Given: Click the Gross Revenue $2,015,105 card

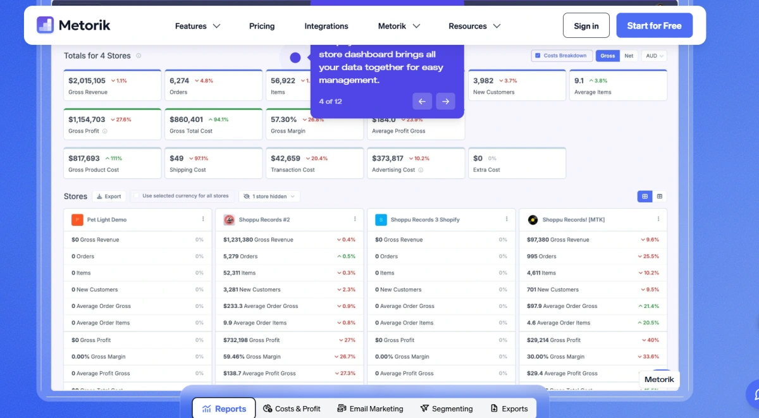Looking at the screenshot, I should (113, 85).
